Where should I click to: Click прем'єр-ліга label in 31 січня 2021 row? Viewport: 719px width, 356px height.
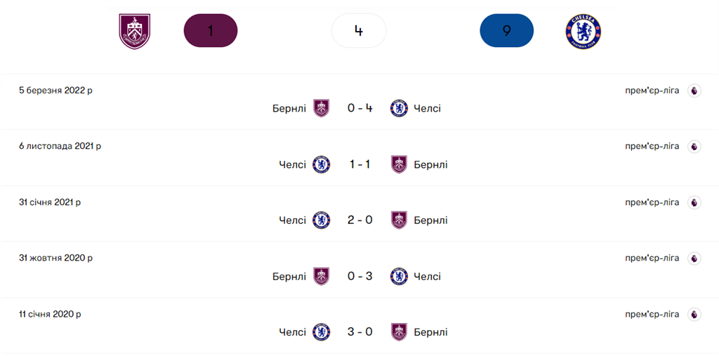(x=652, y=202)
